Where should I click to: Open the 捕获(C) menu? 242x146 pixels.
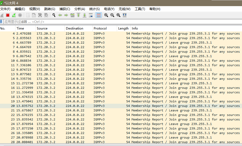(x=65, y=9)
